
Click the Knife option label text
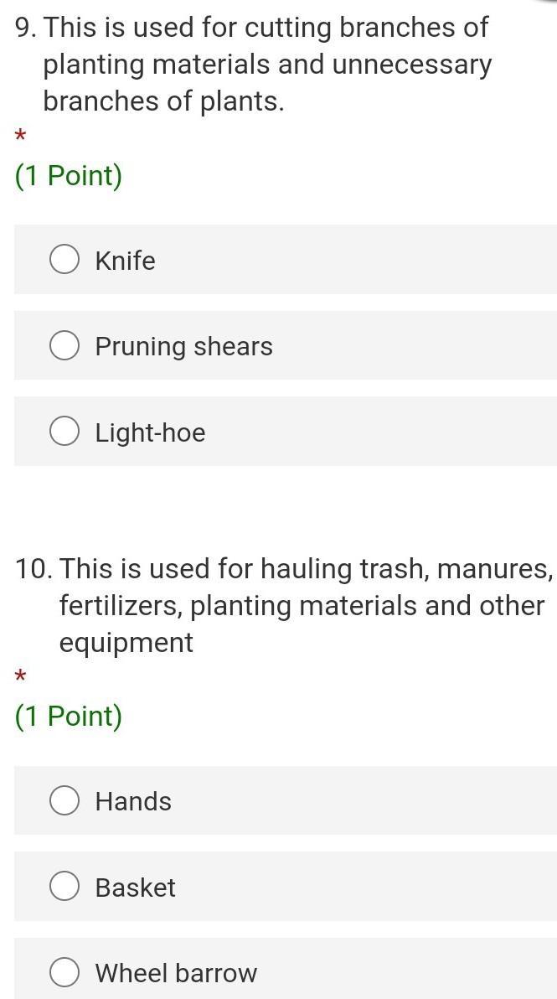coord(125,261)
